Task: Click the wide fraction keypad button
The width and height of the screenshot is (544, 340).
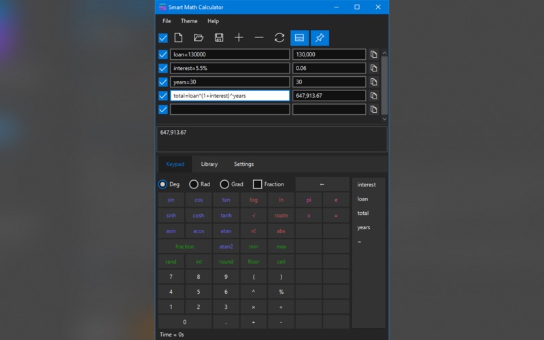Action: [x=184, y=246]
